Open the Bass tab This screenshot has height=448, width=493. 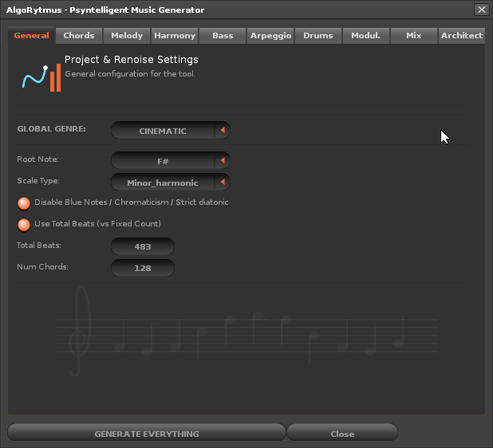[x=223, y=36]
